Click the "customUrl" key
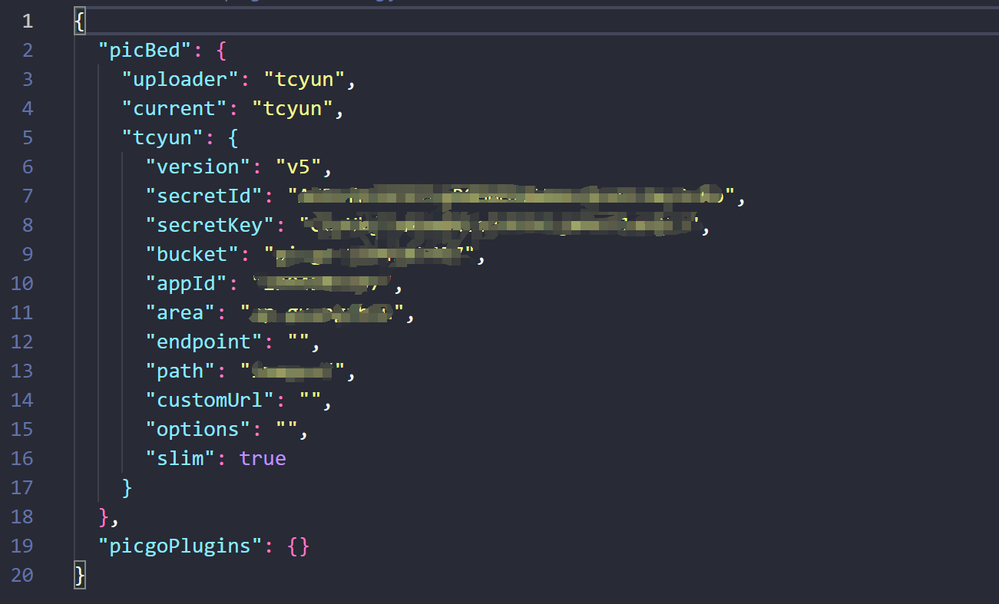This screenshot has width=999, height=604. coord(210,401)
